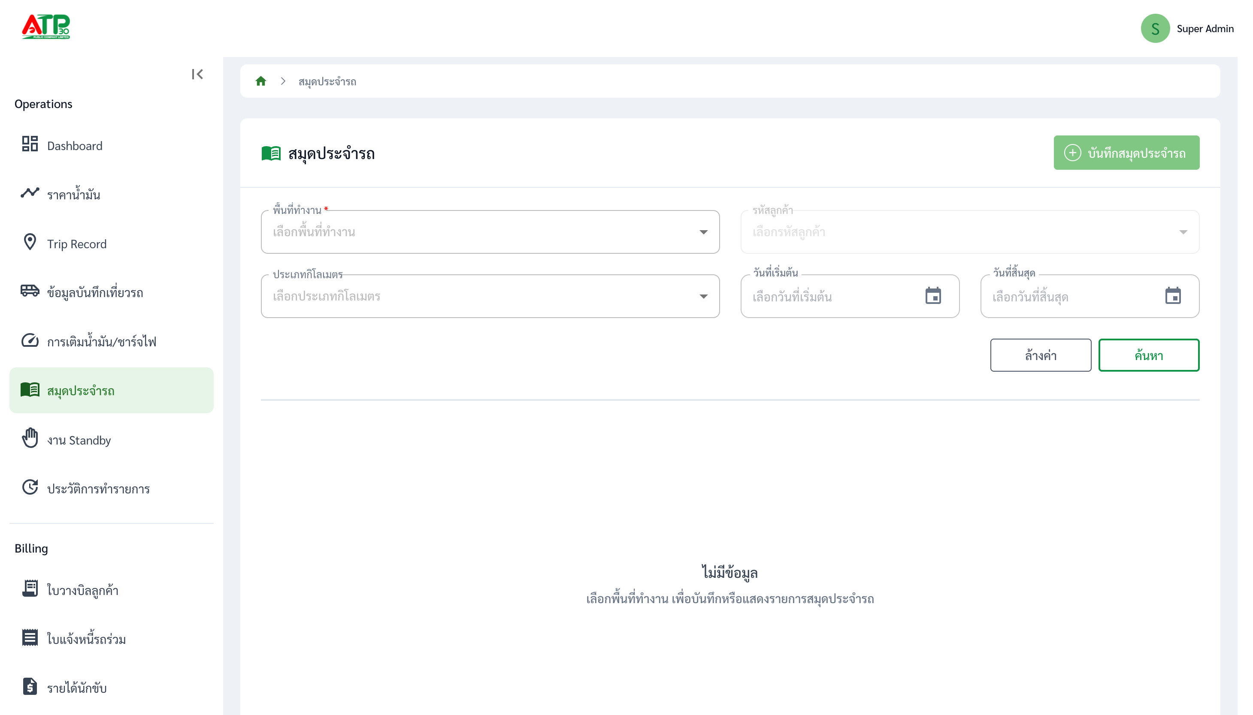Image resolution: width=1253 pixels, height=715 pixels.
Task: Click the ล้างค่า clear button
Action: click(x=1040, y=355)
